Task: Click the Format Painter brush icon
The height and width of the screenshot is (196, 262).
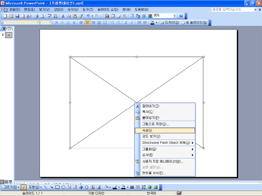Action: tap(81, 16)
